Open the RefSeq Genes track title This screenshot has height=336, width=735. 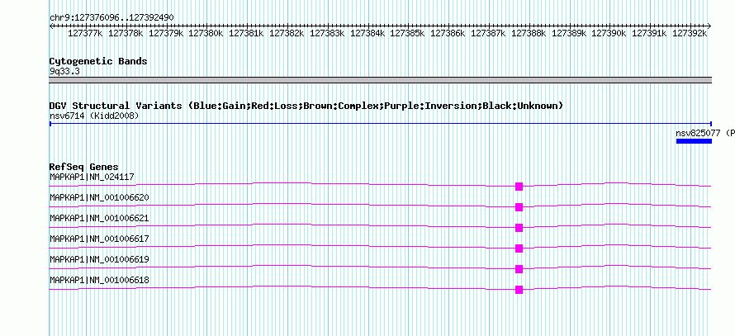(x=84, y=167)
